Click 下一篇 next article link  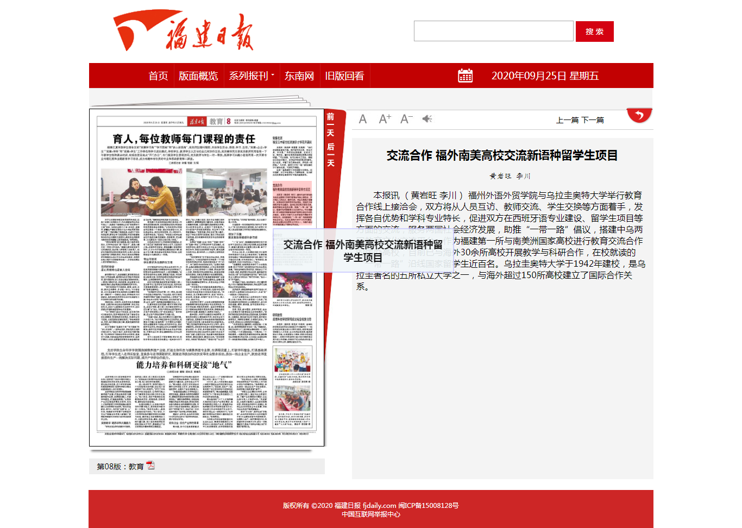pyautogui.click(x=593, y=120)
